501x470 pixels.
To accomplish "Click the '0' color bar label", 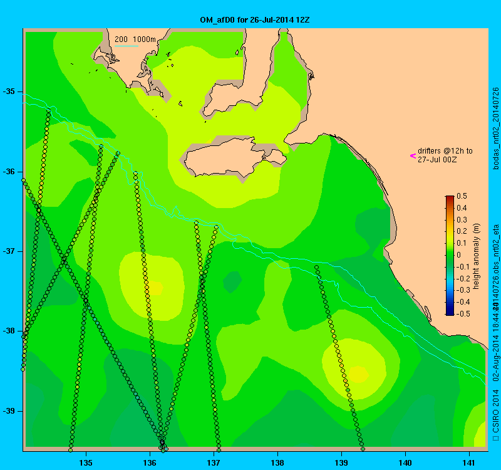I will click(459, 255).
